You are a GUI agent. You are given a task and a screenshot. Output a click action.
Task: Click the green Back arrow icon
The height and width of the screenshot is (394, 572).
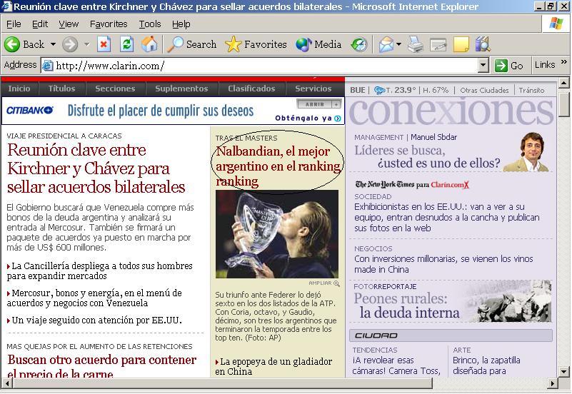12,44
